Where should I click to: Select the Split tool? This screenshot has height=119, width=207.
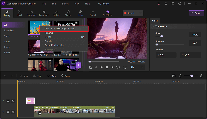point(37,76)
